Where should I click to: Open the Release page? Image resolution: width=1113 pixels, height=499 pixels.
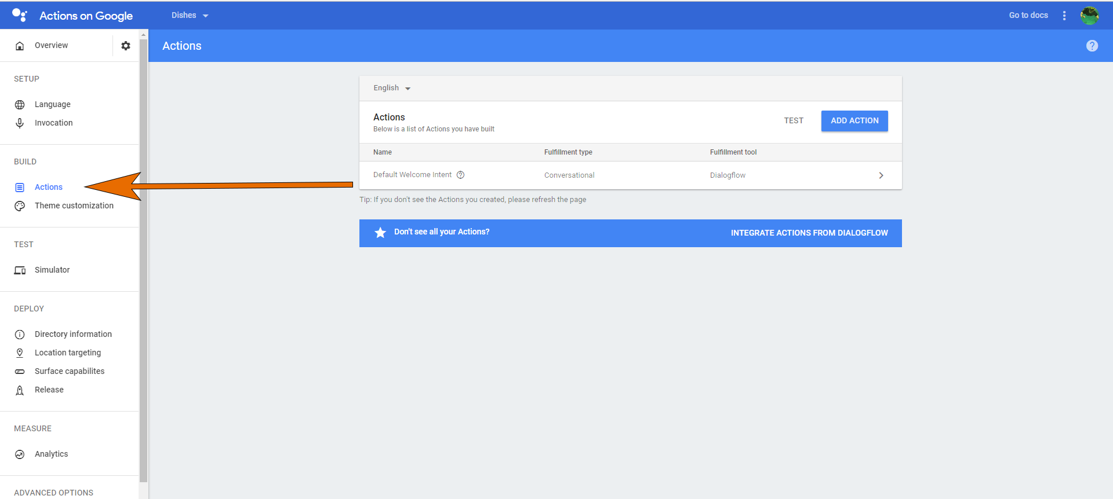coord(49,390)
